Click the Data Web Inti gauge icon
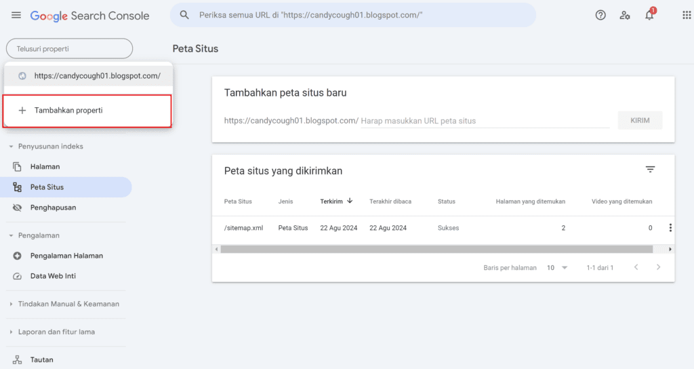 (17, 276)
